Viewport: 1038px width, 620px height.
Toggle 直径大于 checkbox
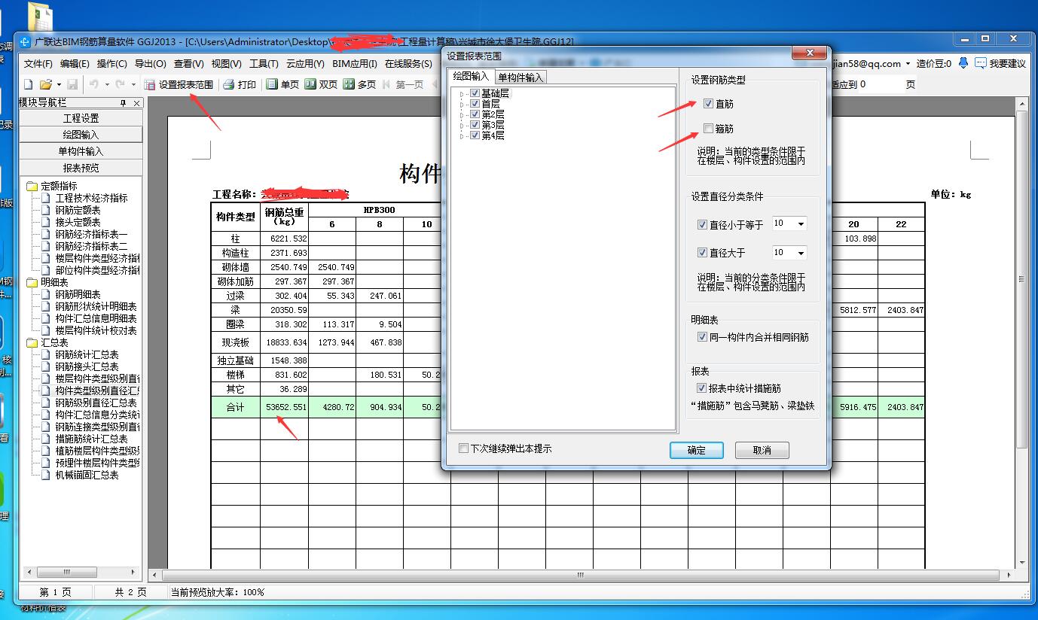click(x=703, y=253)
